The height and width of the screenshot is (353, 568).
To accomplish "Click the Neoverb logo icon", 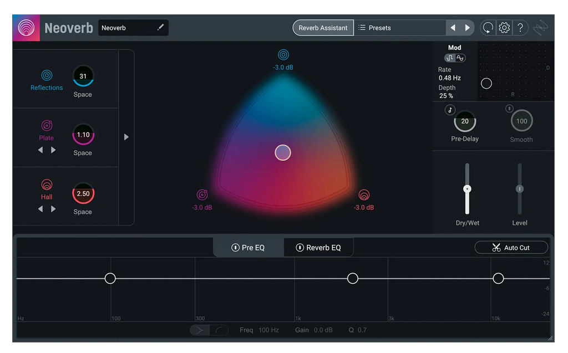I will [26, 28].
